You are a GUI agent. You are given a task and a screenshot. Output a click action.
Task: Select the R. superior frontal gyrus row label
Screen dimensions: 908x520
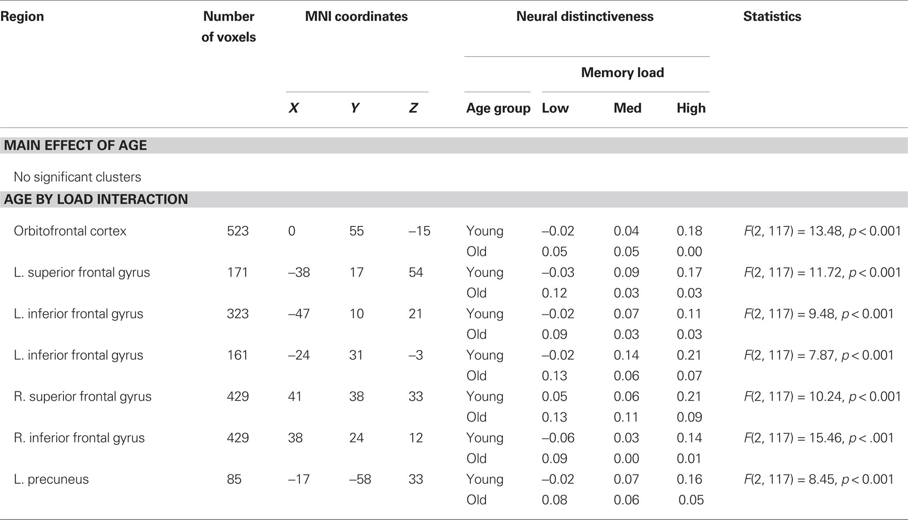(x=82, y=397)
